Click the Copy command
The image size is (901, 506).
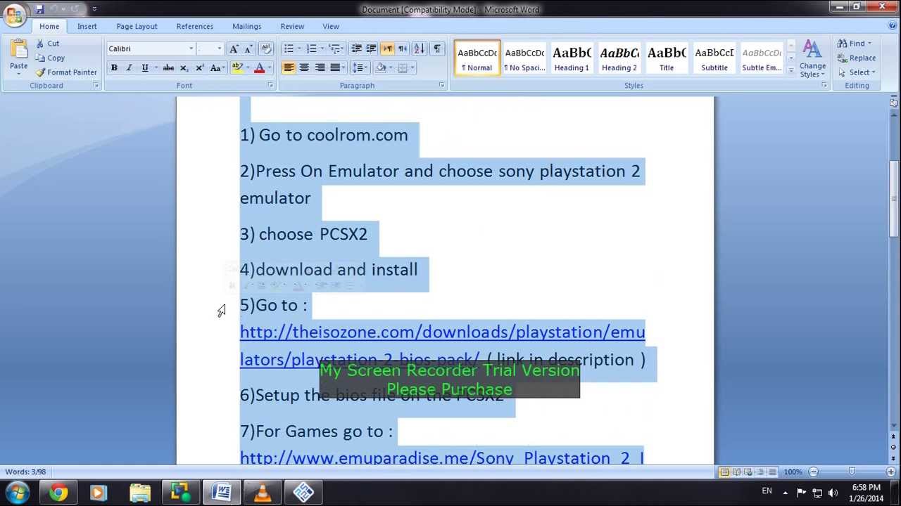tap(50, 58)
